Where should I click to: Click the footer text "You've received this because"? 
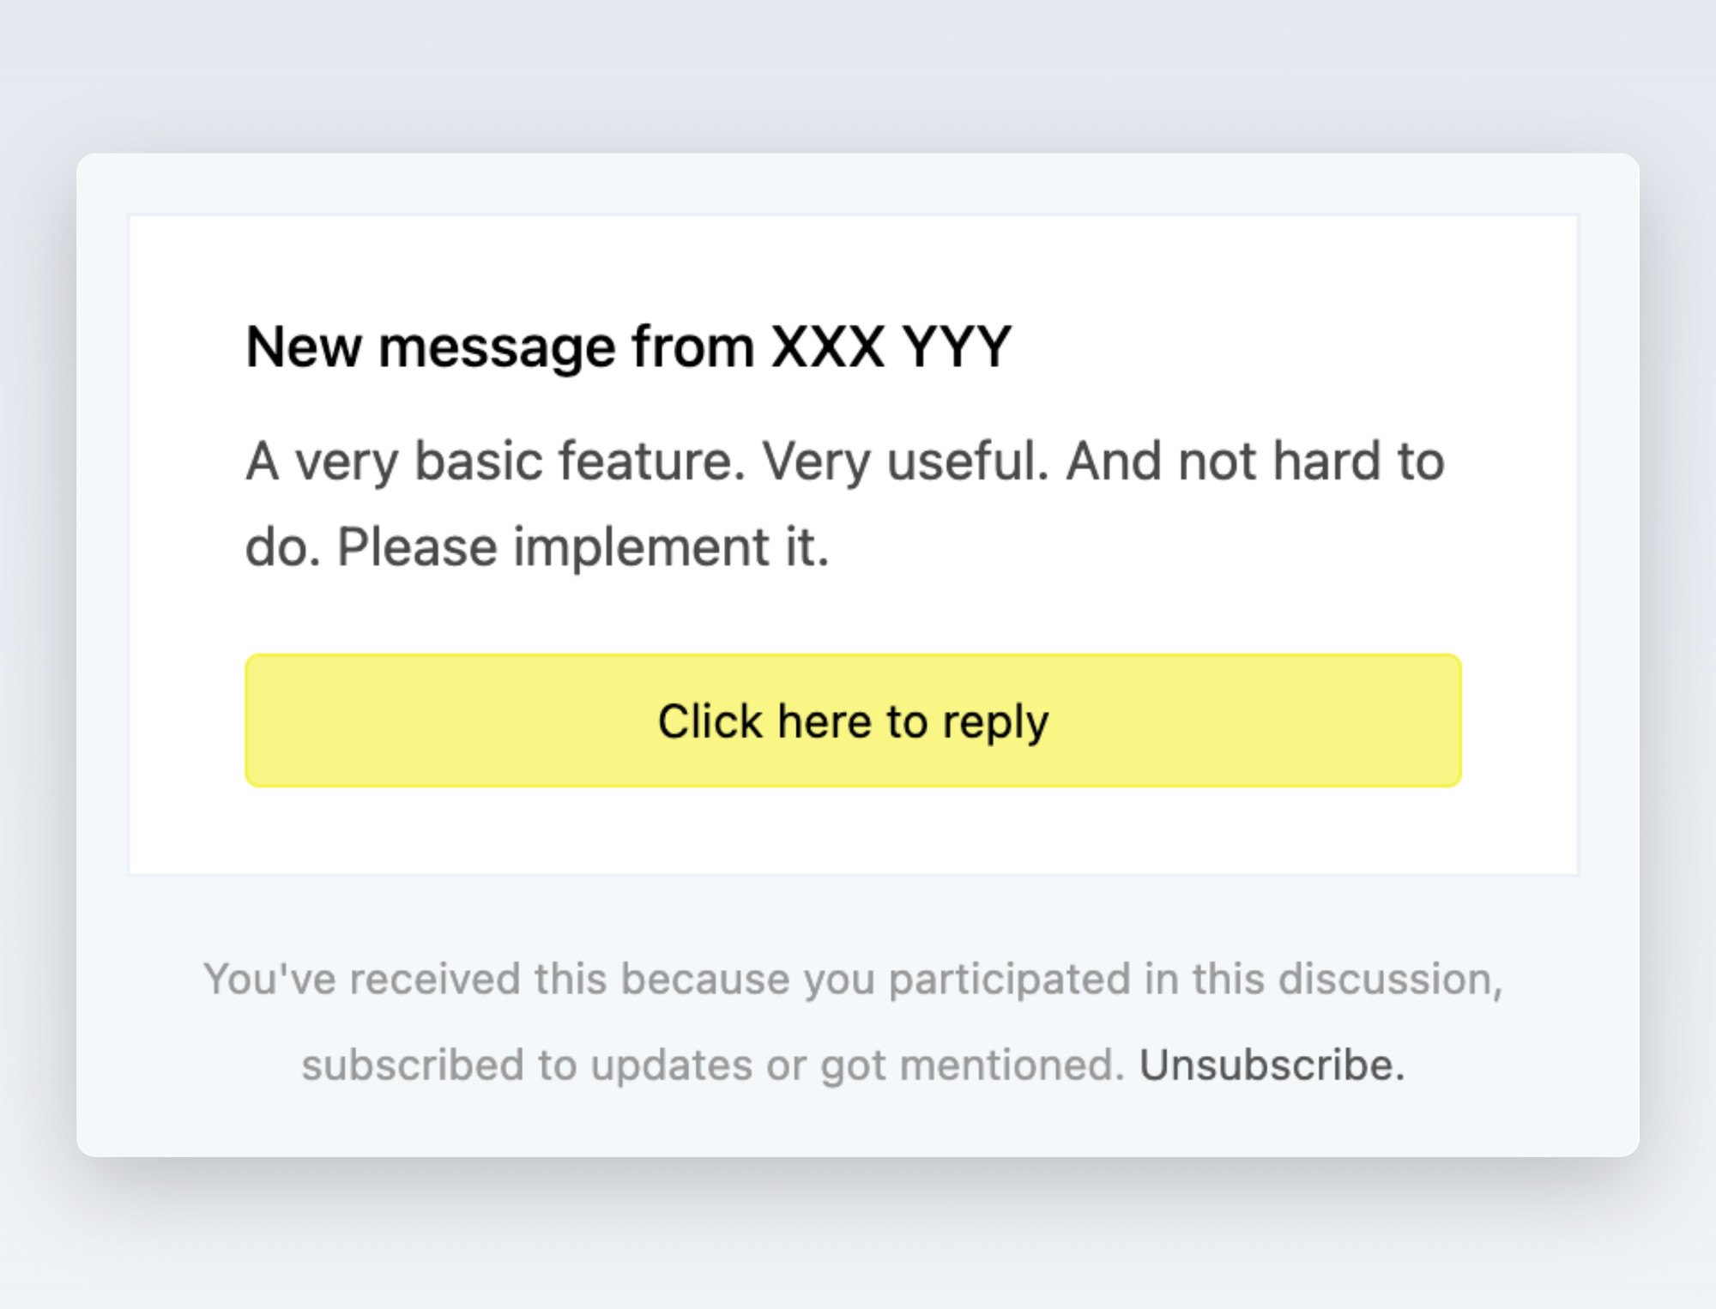click(496, 979)
